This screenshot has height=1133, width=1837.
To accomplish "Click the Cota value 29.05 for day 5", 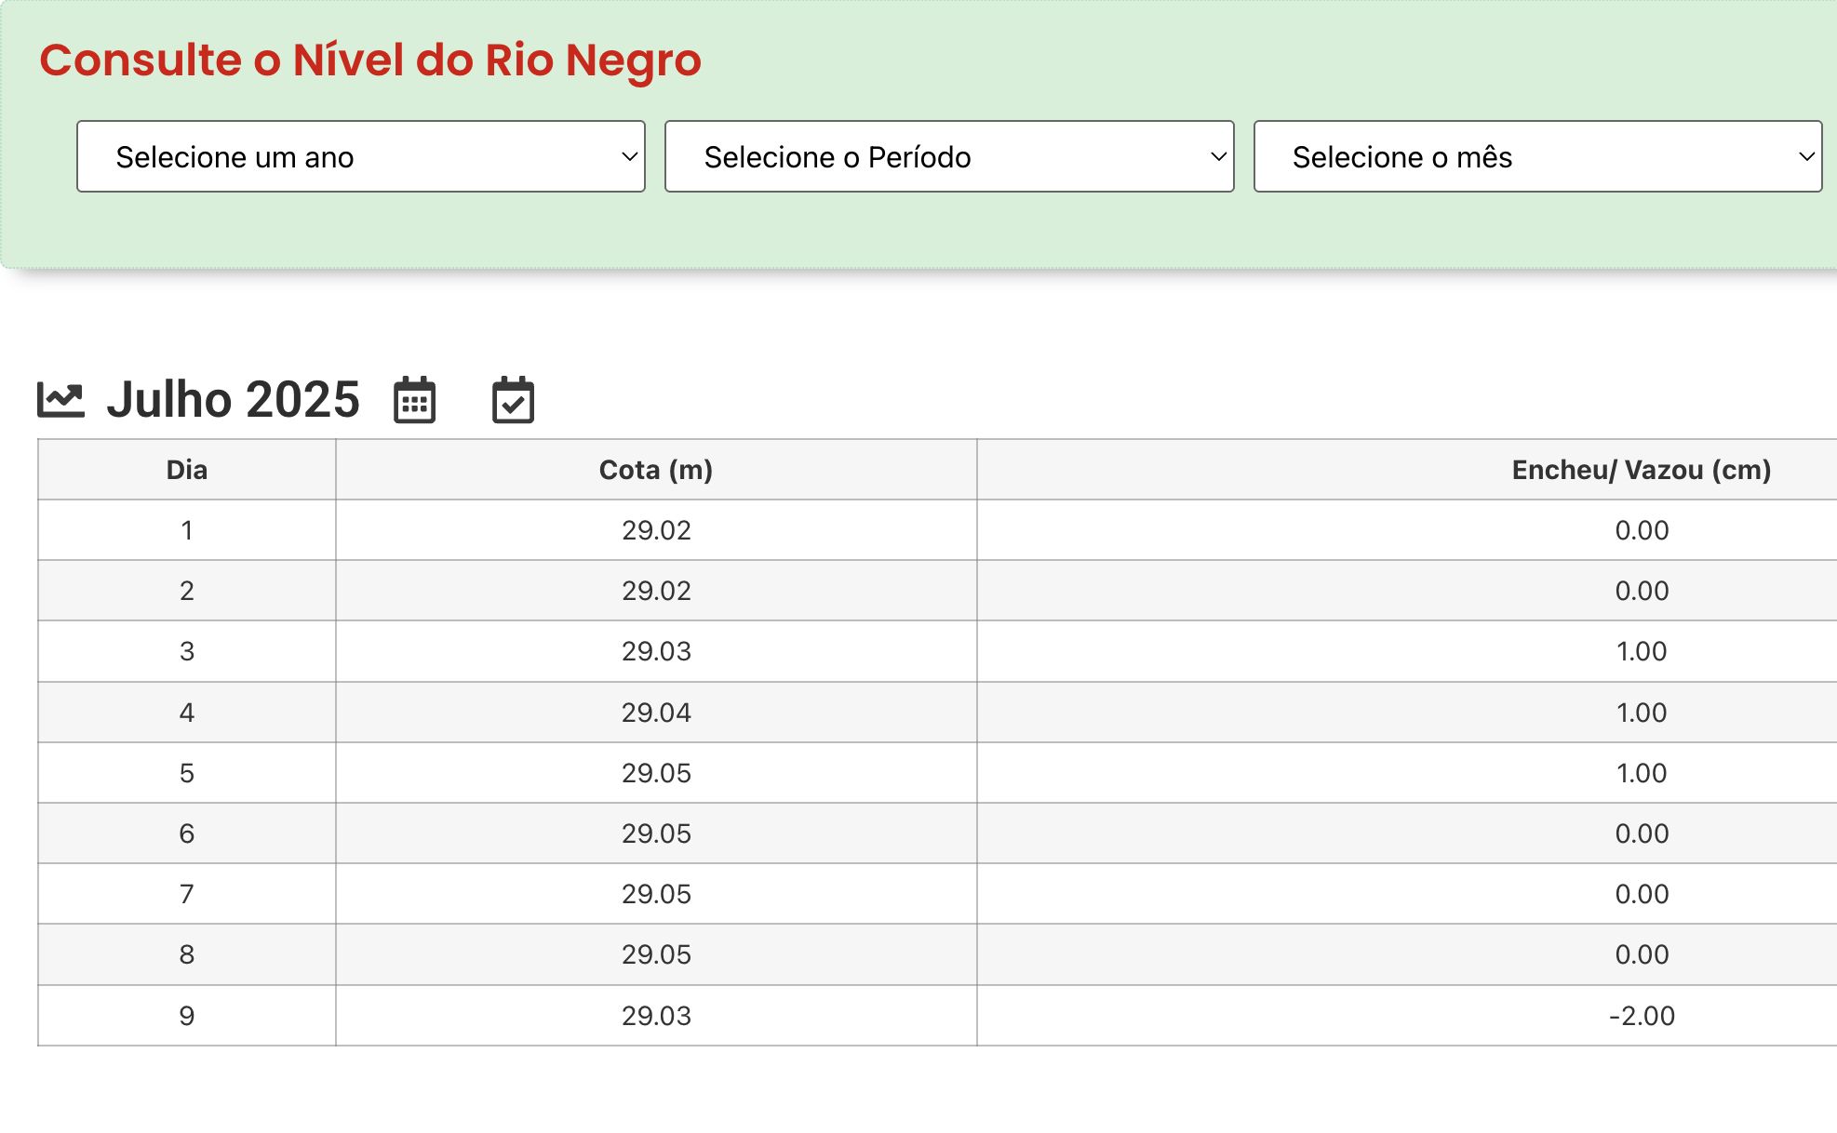I will (656, 773).
